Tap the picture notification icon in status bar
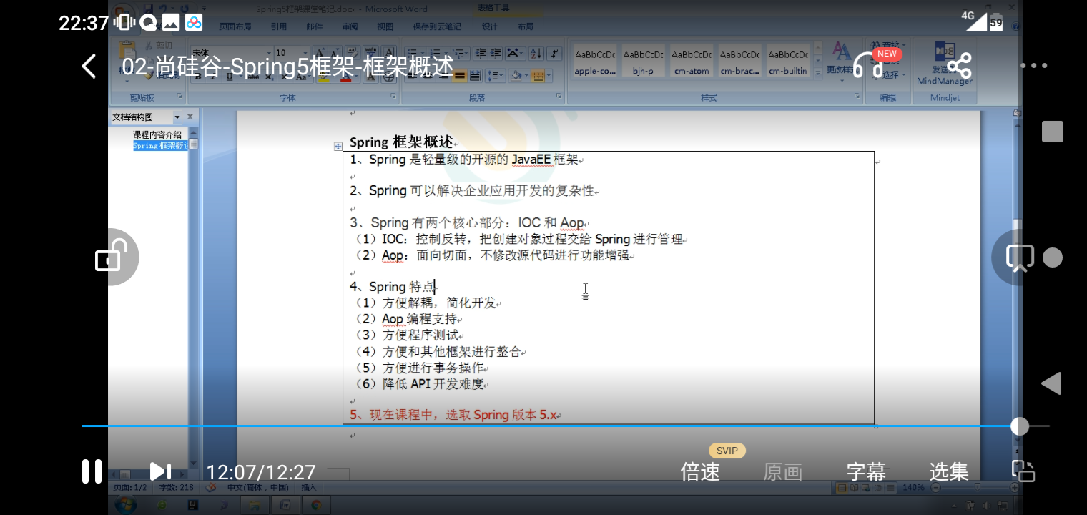The width and height of the screenshot is (1087, 515). [171, 23]
